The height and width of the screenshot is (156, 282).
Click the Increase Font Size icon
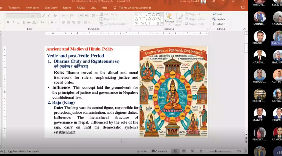pyautogui.click(x=44, y=16)
